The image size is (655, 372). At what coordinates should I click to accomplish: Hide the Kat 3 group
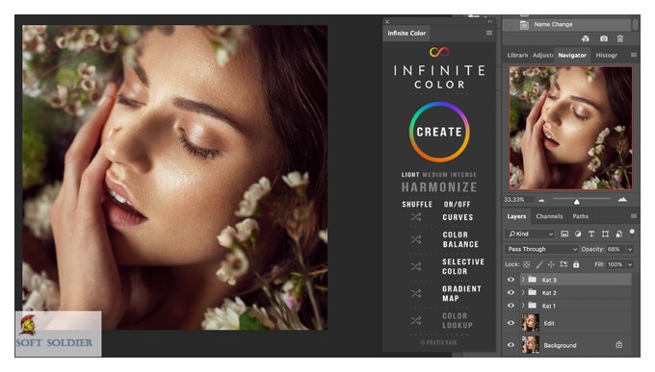click(x=511, y=280)
